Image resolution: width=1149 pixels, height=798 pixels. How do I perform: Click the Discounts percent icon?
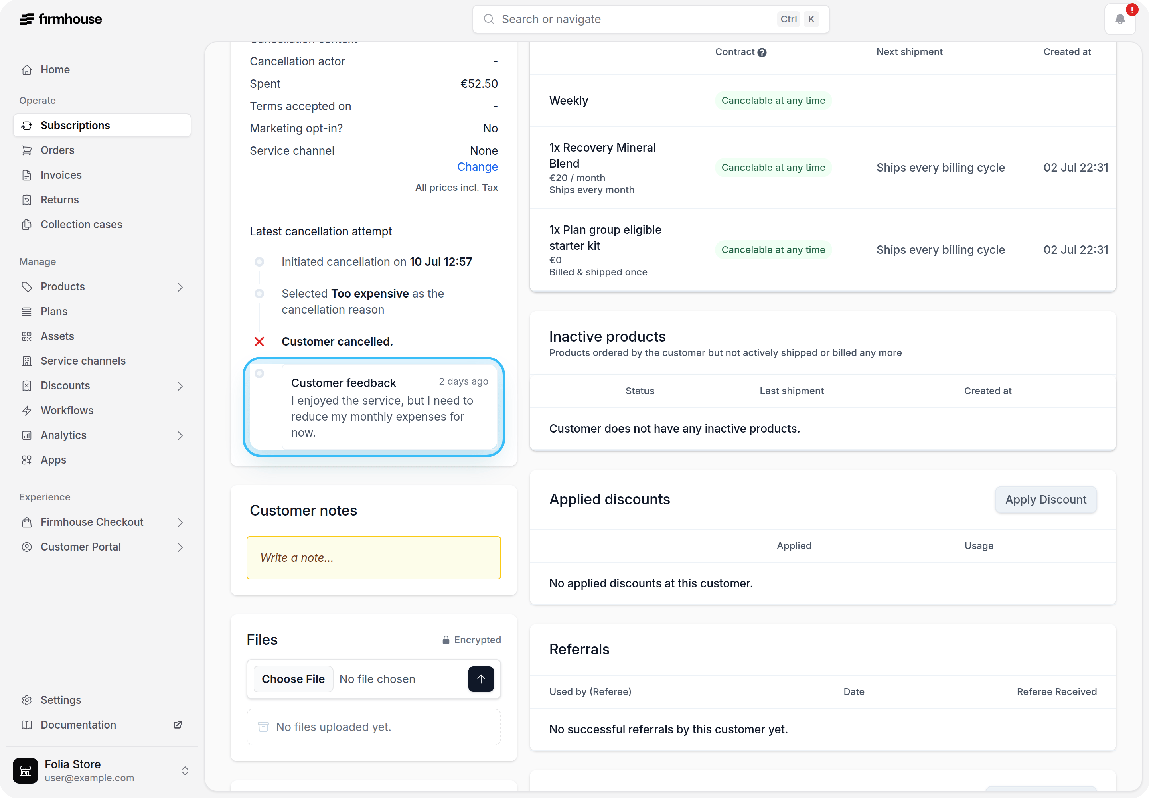[x=27, y=385]
